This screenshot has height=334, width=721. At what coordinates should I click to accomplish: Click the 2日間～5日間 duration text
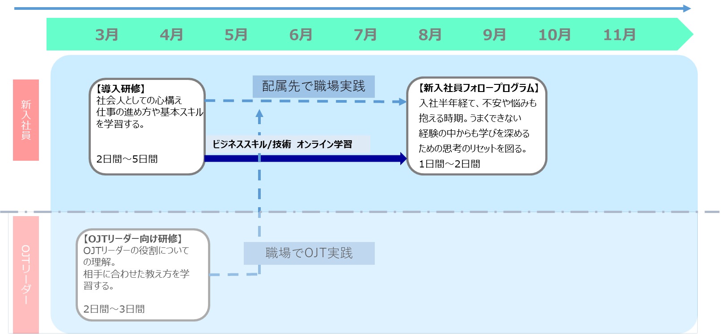(127, 159)
